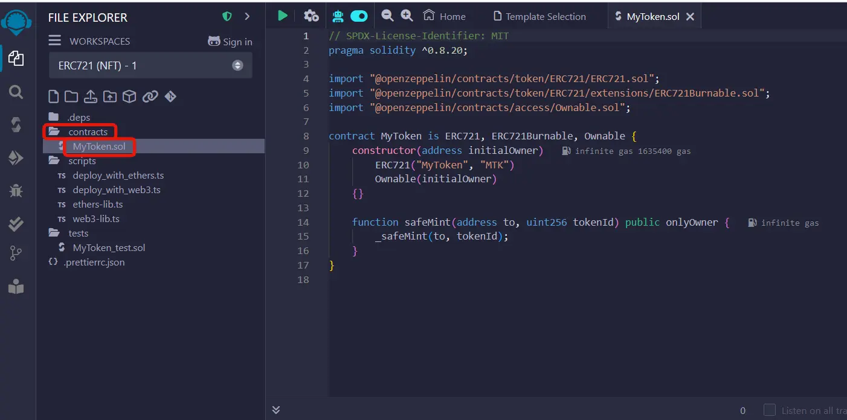Open Deploy & run transactions panel
Viewport: 847px width, 420px height.
pyautogui.click(x=16, y=158)
